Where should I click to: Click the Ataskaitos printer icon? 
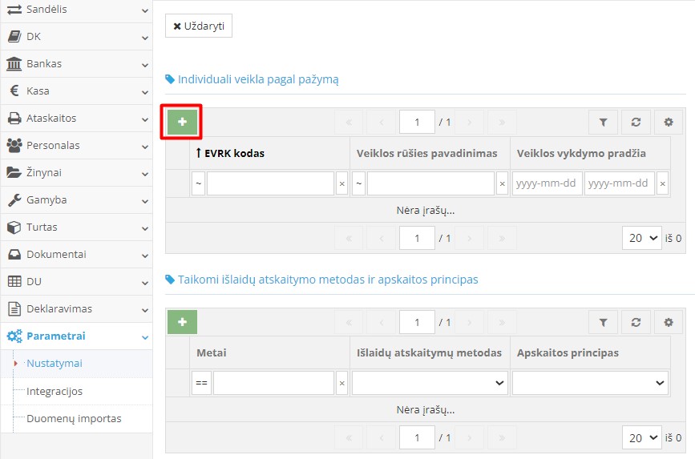click(x=14, y=119)
